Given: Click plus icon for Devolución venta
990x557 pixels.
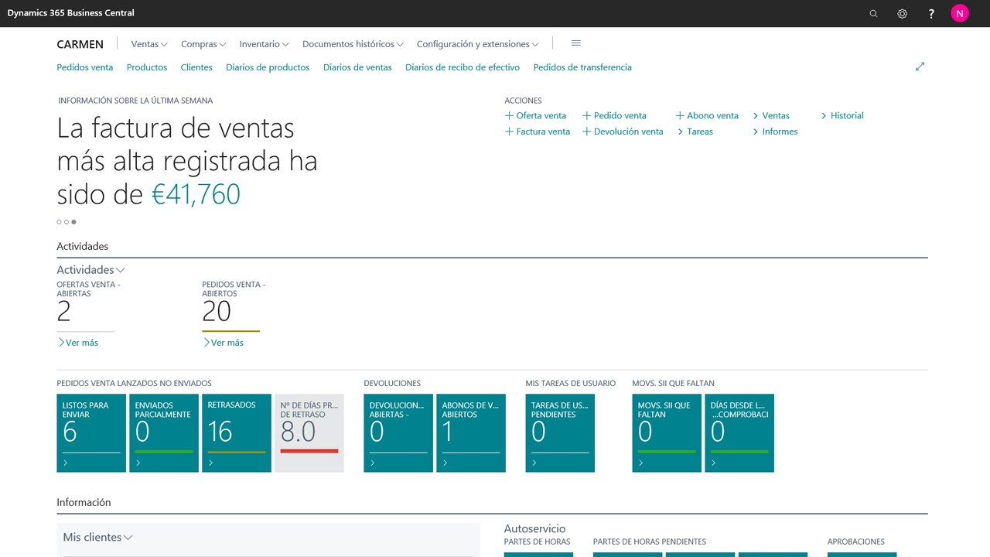Looking at the screenshot, I should [x=586, y=132].
